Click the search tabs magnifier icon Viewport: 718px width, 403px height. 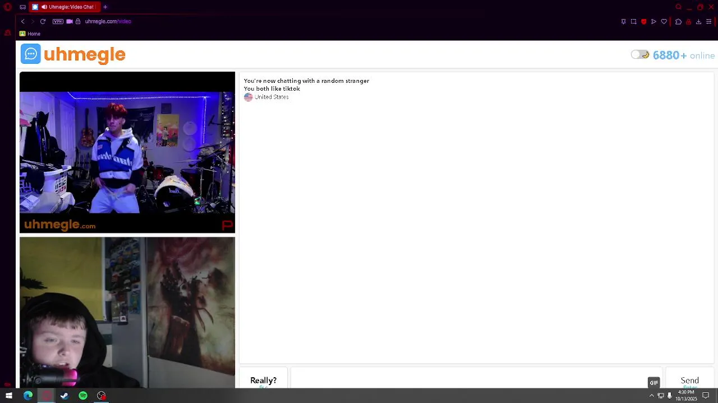point(678,7)
